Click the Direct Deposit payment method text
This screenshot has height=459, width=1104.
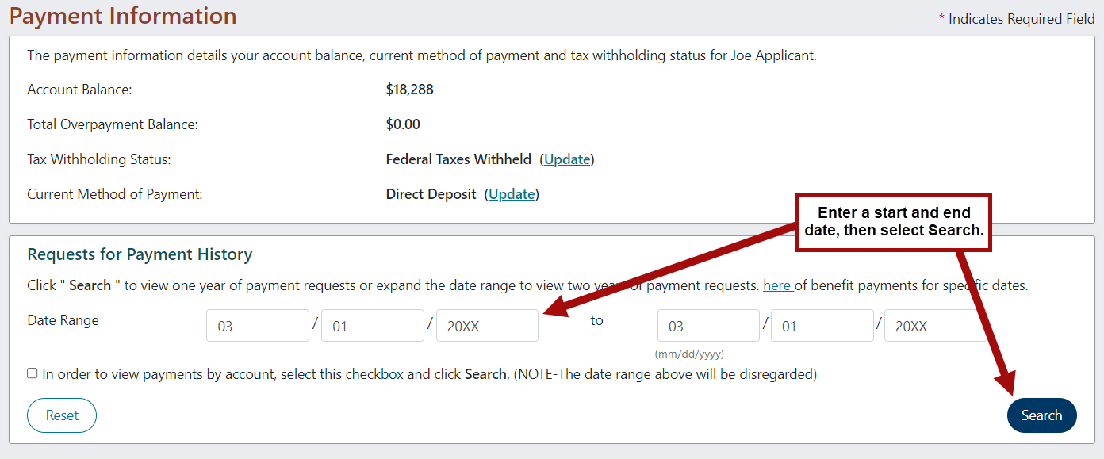pyautogui.click(x=431, y=193)
